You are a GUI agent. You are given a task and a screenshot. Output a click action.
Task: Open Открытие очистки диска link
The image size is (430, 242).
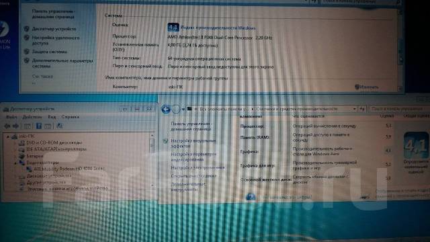tap(193, 176)
